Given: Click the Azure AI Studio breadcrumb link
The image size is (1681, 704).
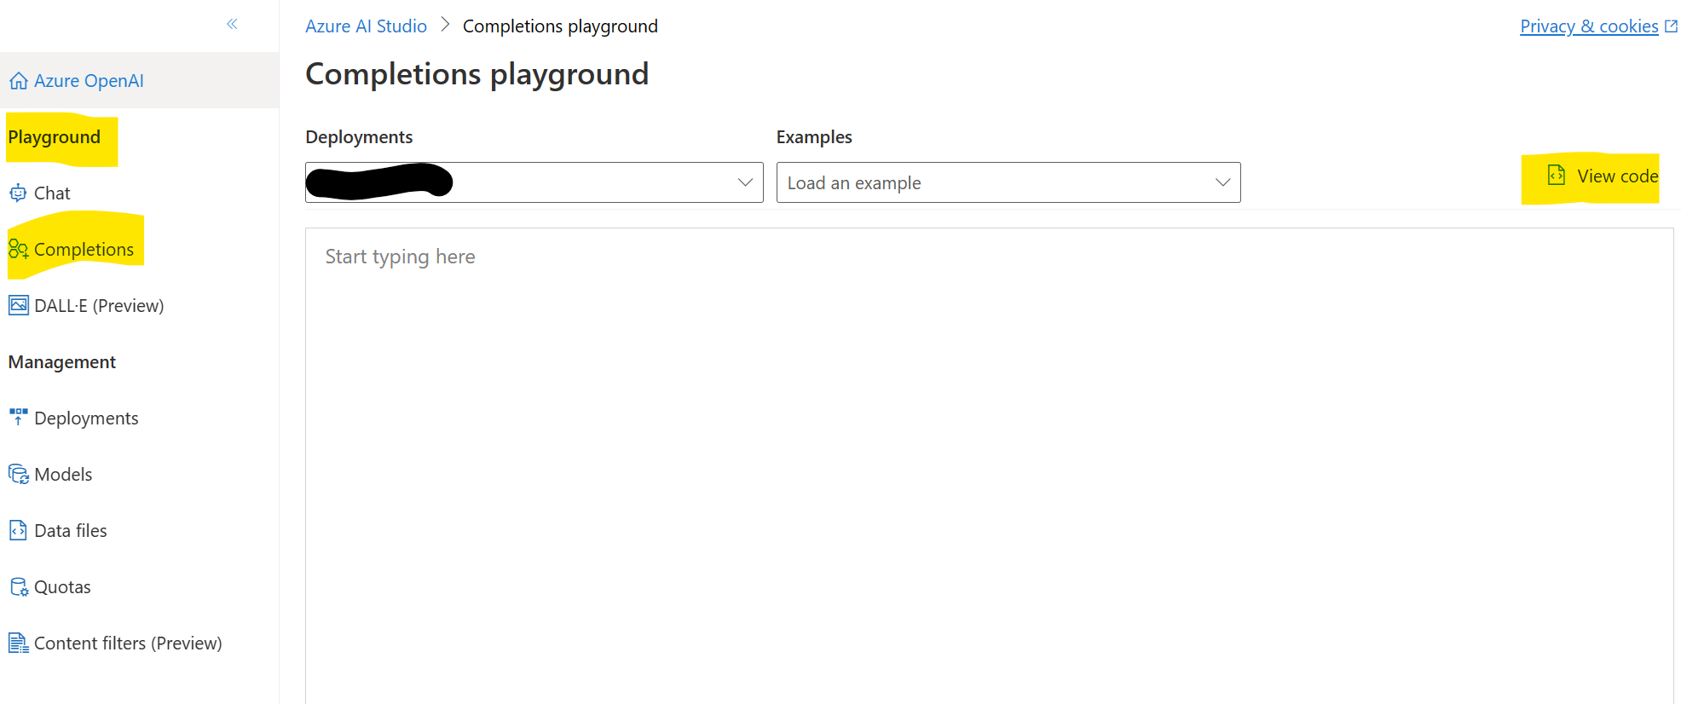Looking at the screenshot, I should (366, 26).
